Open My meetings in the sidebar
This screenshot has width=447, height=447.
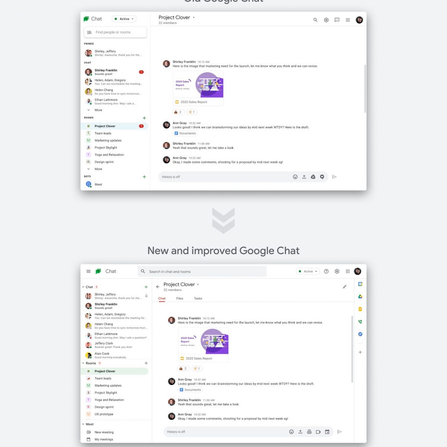coord(104,440)
